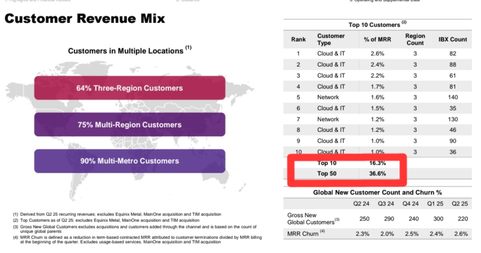This screenshot has height=253, width=481.
Task: Click IBX count 90 in rank 9 row
Action: [453, 141]
